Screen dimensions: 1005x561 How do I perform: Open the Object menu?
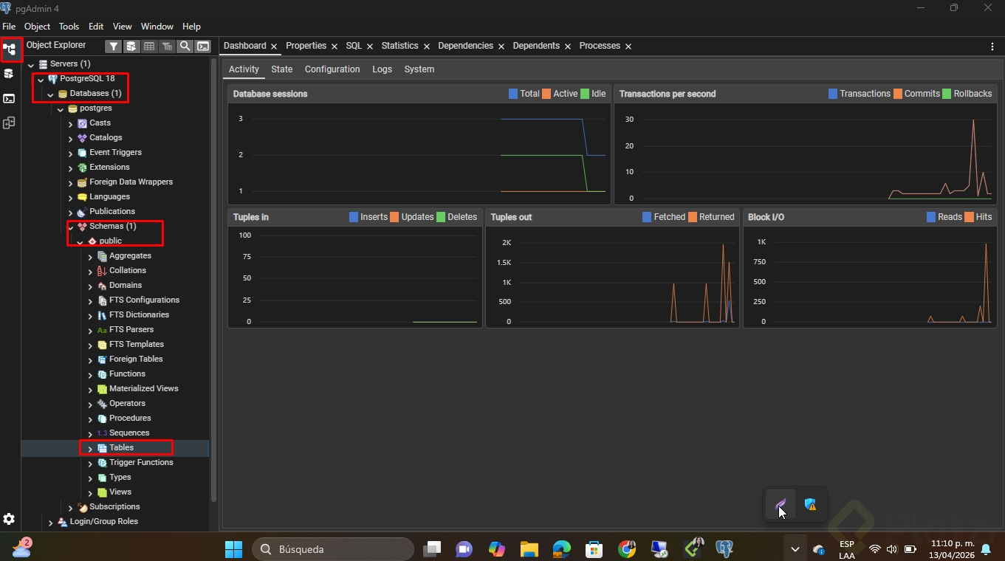(37, 26)
